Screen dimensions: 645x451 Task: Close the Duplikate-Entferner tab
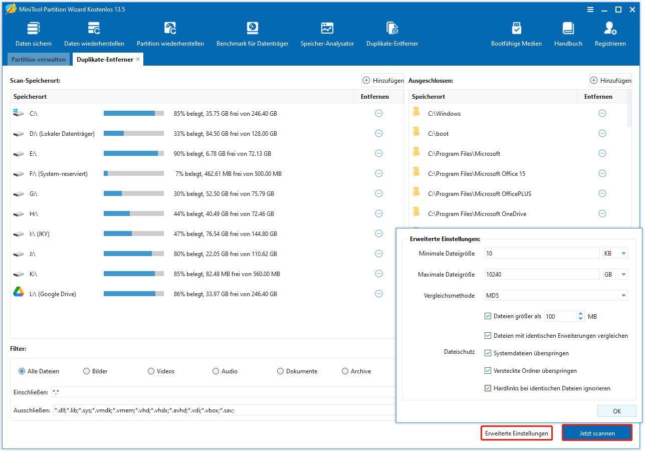pos(138,59)
